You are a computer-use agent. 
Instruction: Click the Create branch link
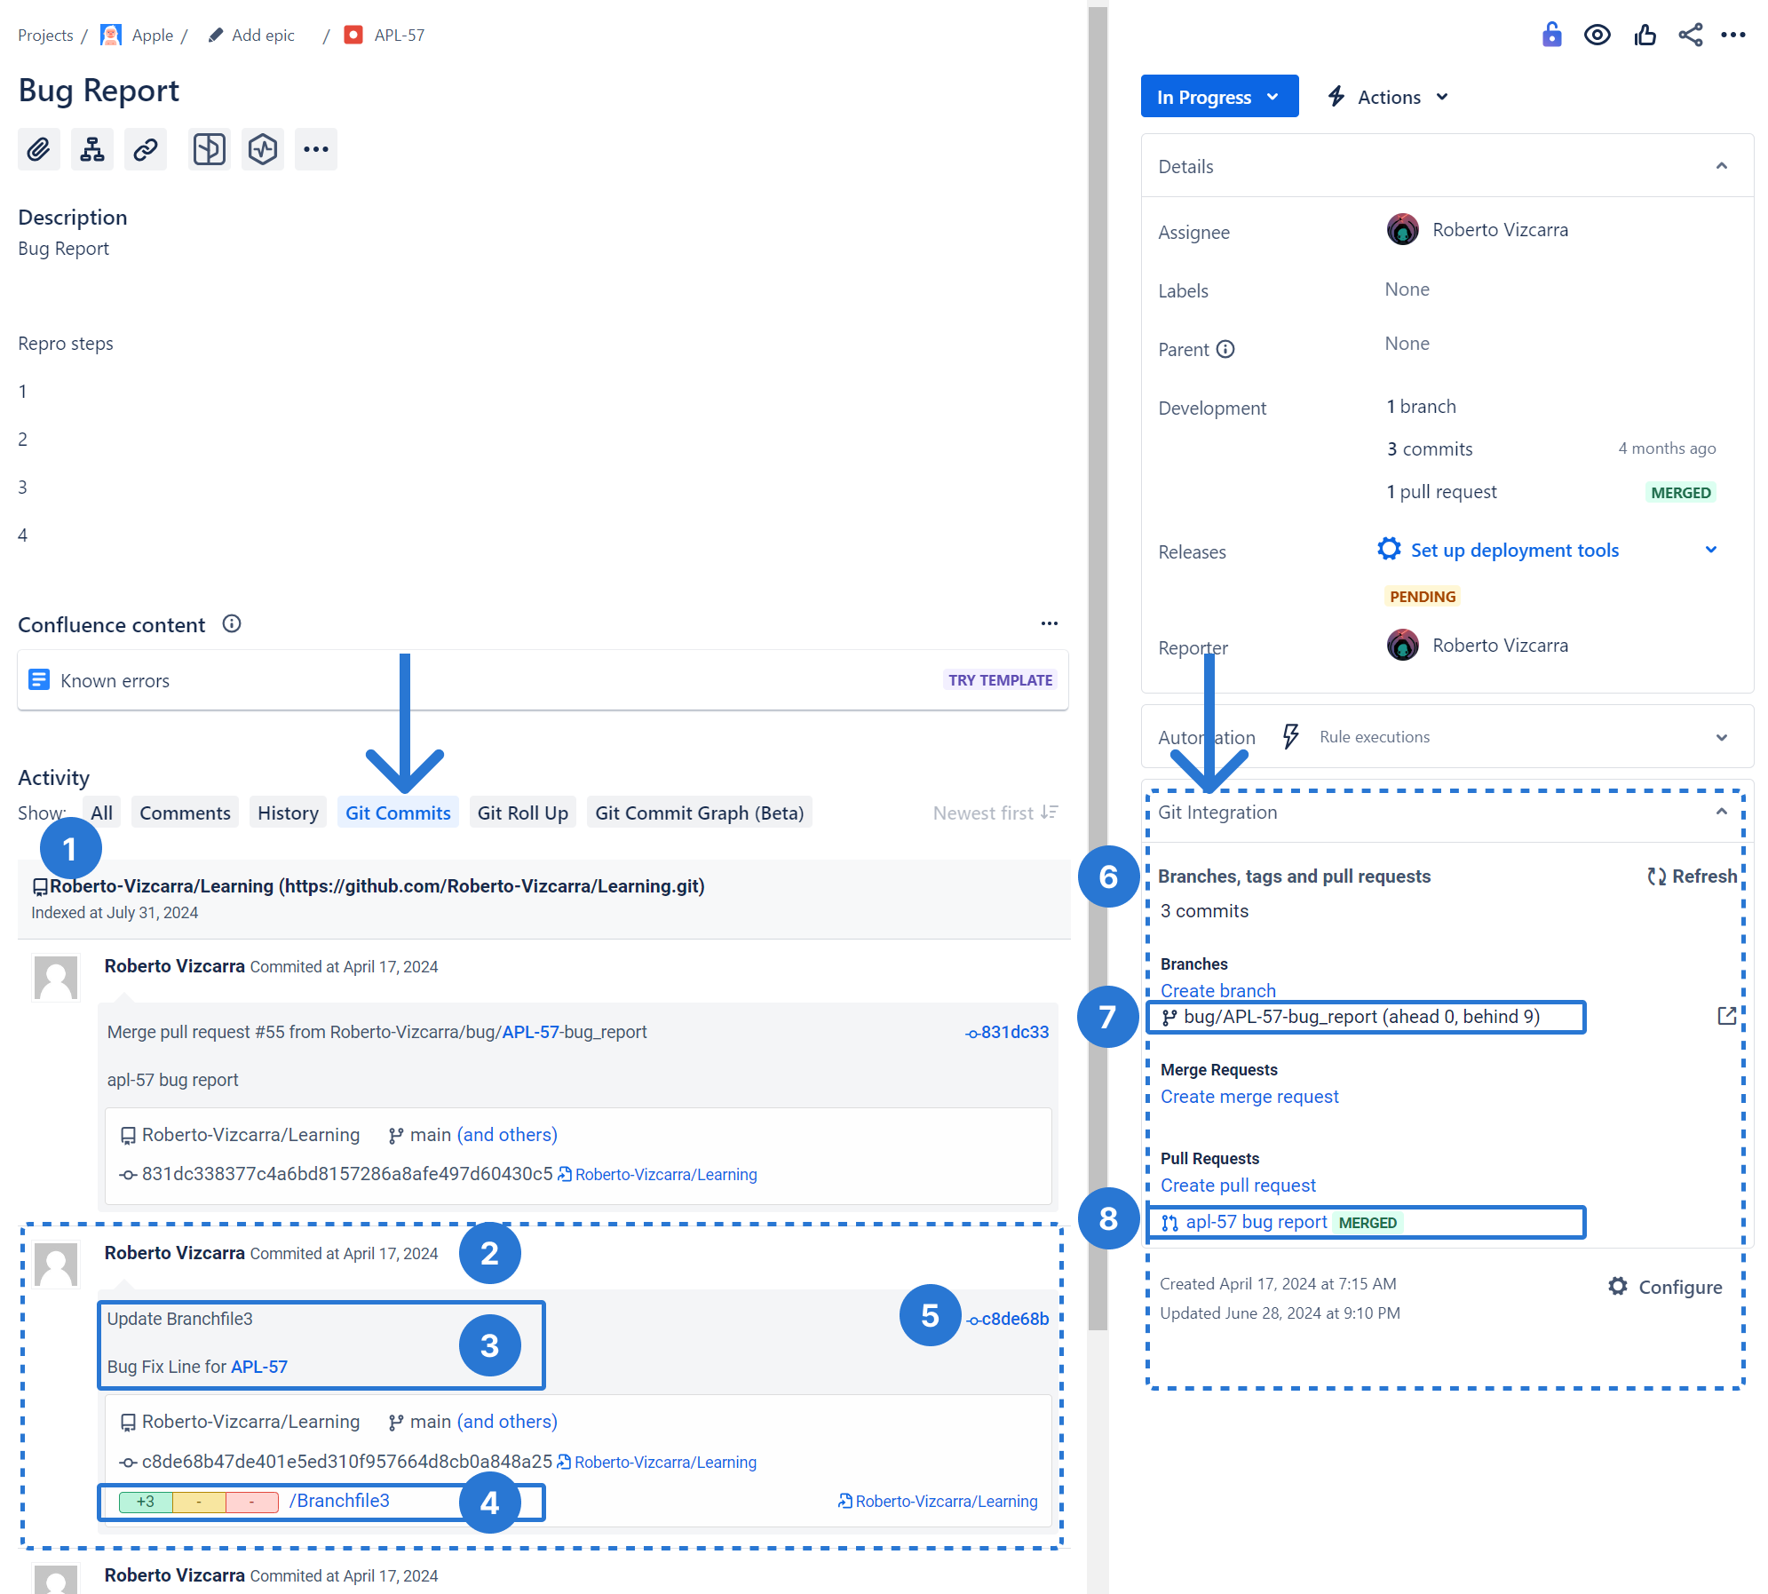[x=1217, y=990]
